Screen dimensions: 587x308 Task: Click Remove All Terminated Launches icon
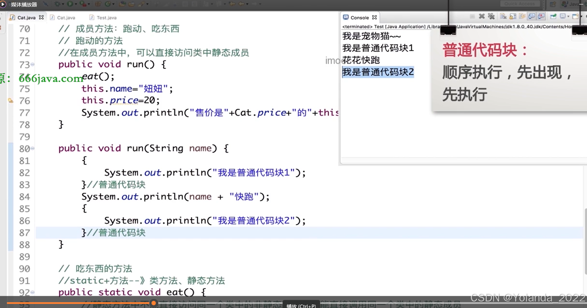click(491, 16)
